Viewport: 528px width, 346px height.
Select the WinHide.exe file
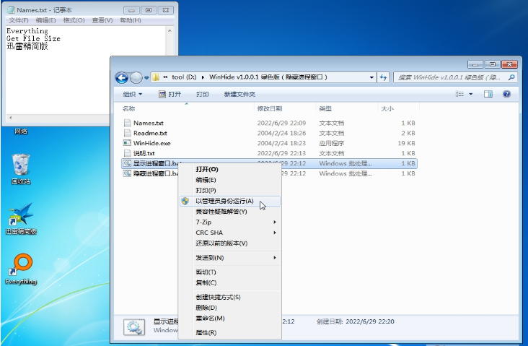pyautogui.click(x=269, y=143)
